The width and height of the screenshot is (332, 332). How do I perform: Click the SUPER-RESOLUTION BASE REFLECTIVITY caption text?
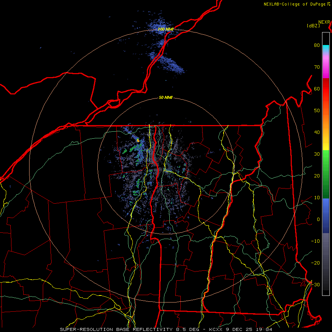click(116, 329)
